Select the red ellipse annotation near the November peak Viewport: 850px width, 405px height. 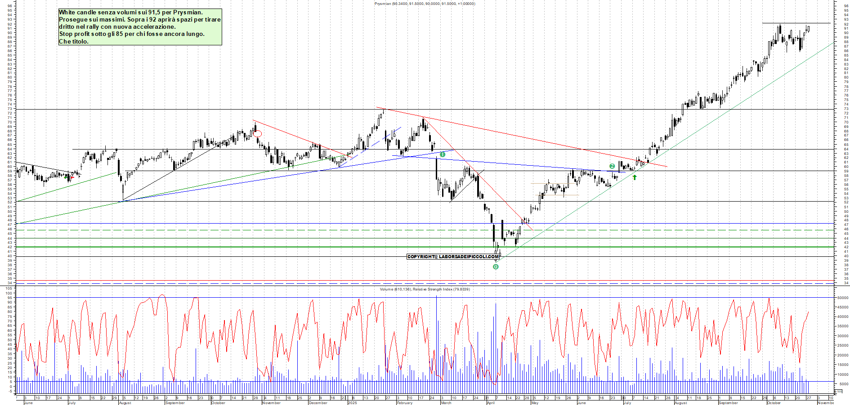coord(257,133)
